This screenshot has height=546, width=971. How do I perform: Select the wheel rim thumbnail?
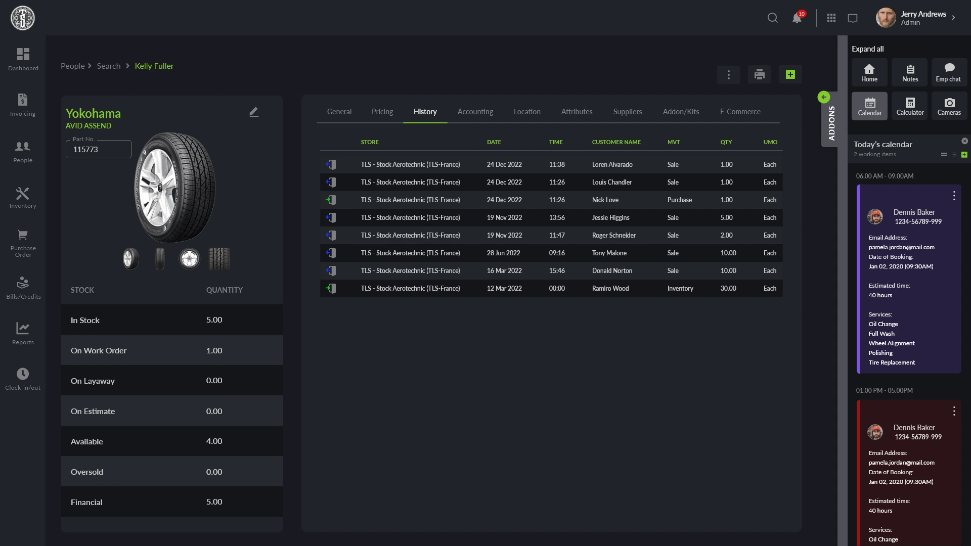[x=189, y=258]
